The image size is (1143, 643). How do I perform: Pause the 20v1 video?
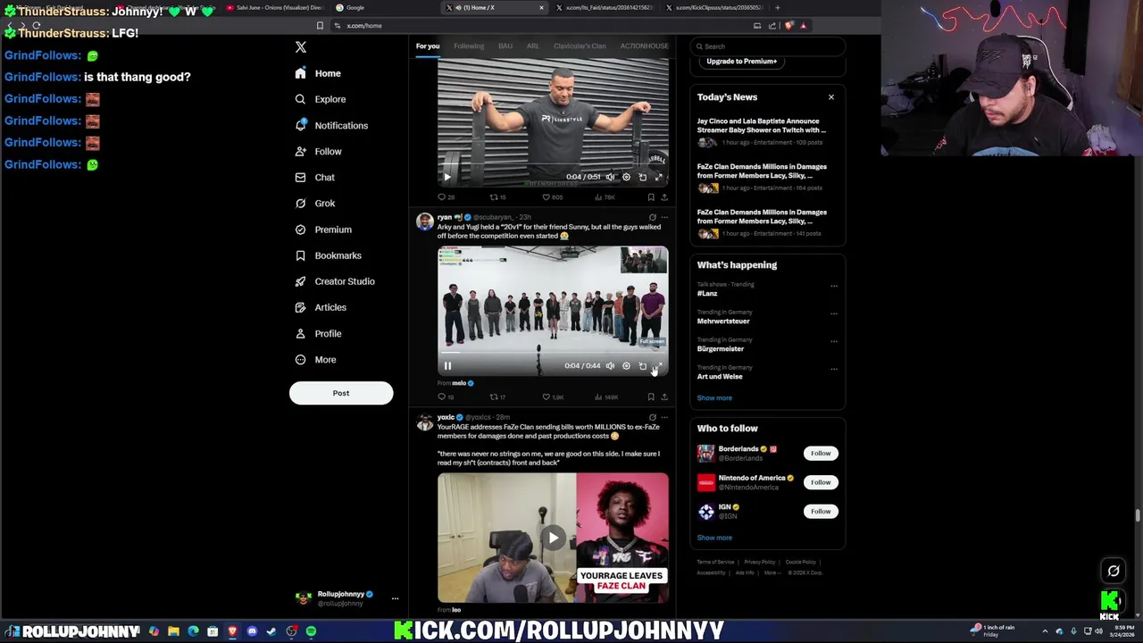coord(447,365)
